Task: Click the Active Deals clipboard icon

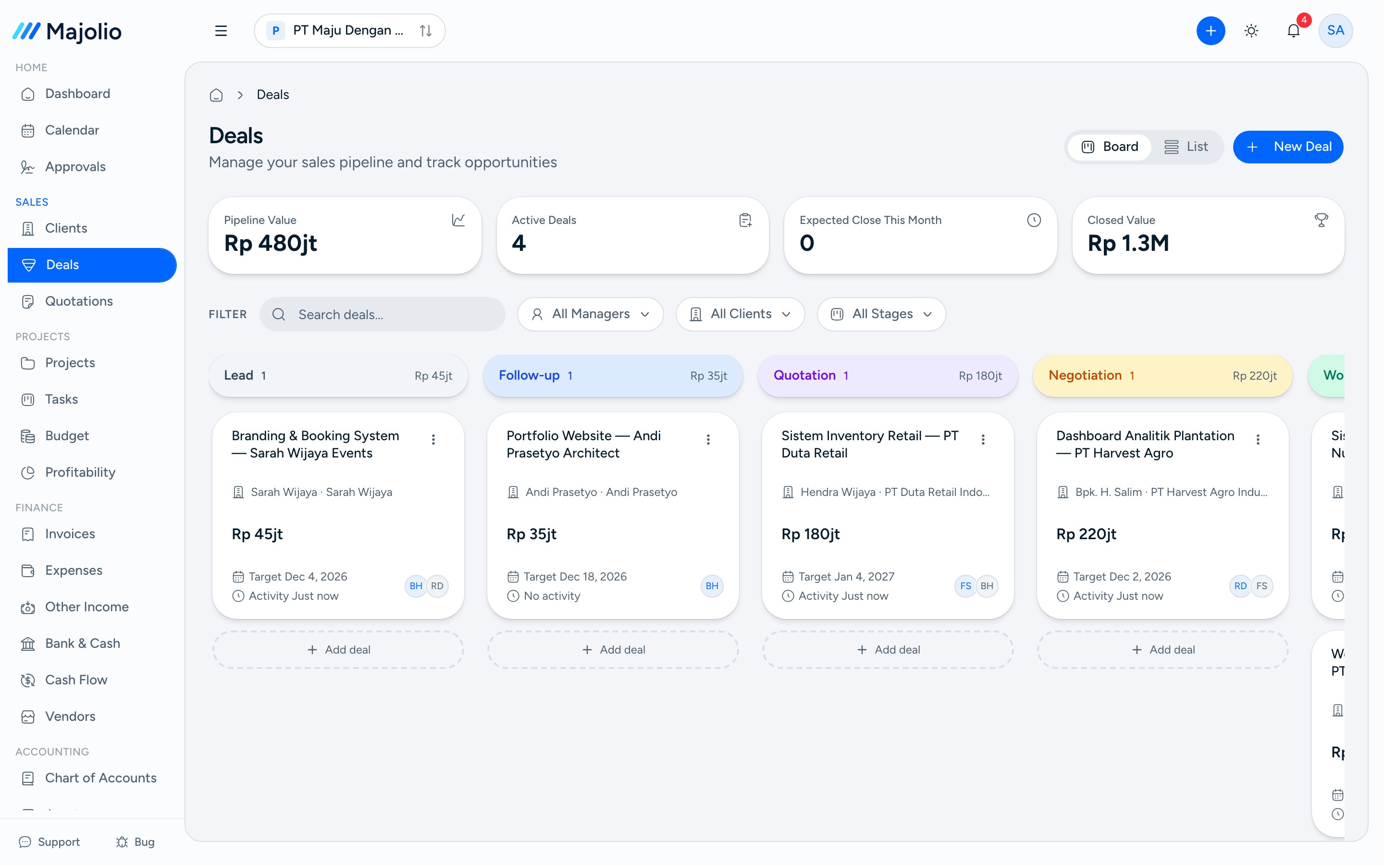Action: coord(744,220)
